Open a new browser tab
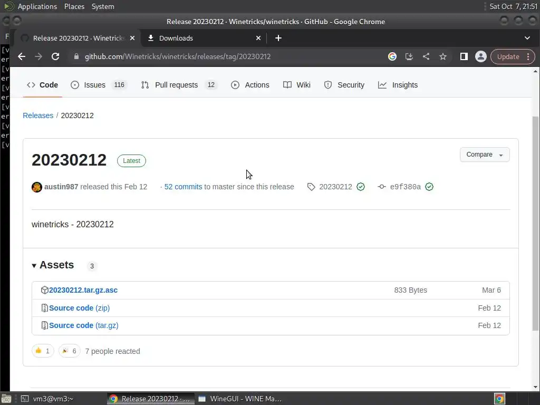The width and height of the screenshot is (540, 405). 278,38
